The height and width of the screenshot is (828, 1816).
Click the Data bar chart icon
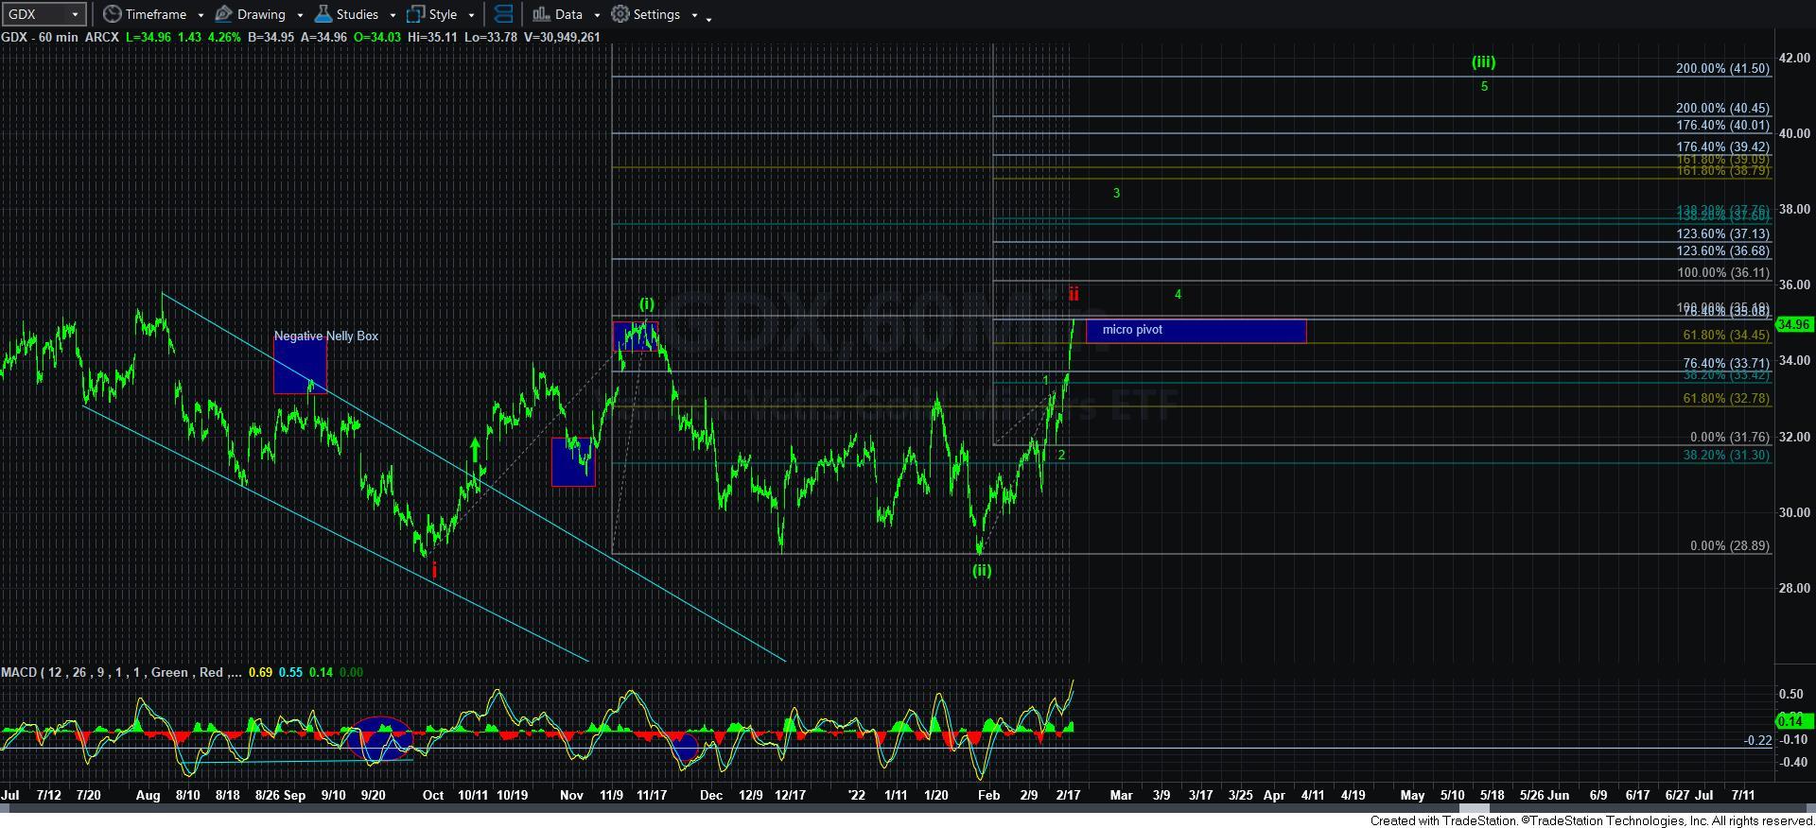(x=541, y=14)
